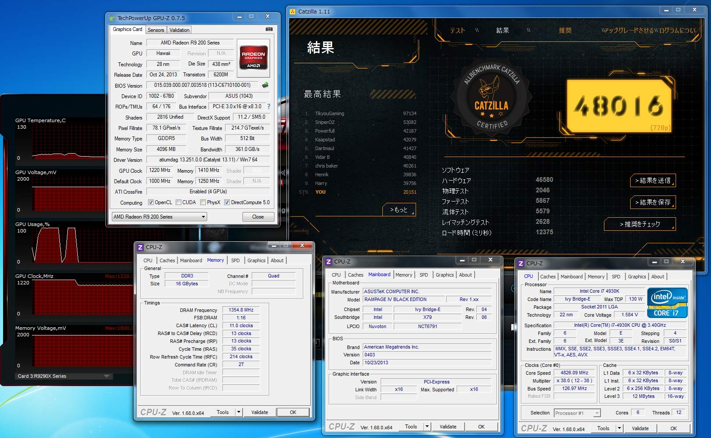Click the Close button in GPU-Z
Viewport: 711px width, 438px height.
(x=258, y=217)
